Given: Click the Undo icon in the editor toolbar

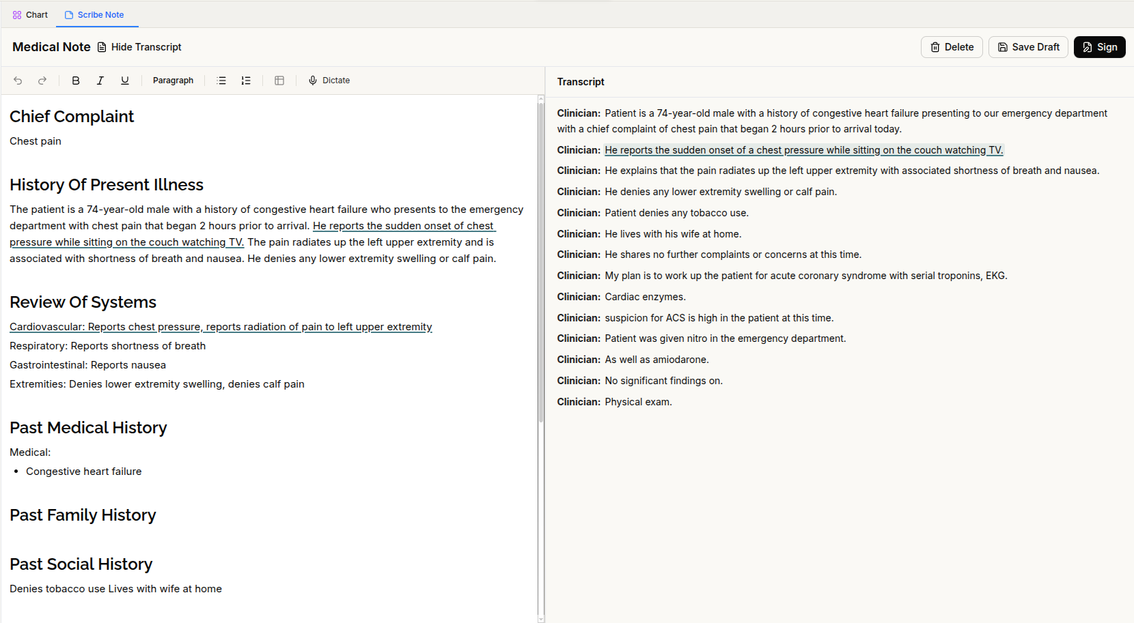Looking at the screenshot, I should [18, 81].
